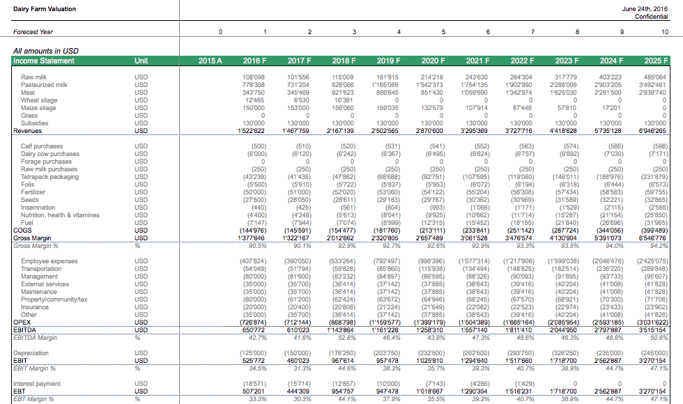
Task: Click EBIT 2016 value 525'772
Action: click(254, 361)
